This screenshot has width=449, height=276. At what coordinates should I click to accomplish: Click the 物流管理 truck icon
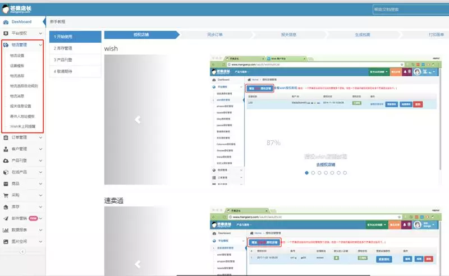tap(6, 44)
